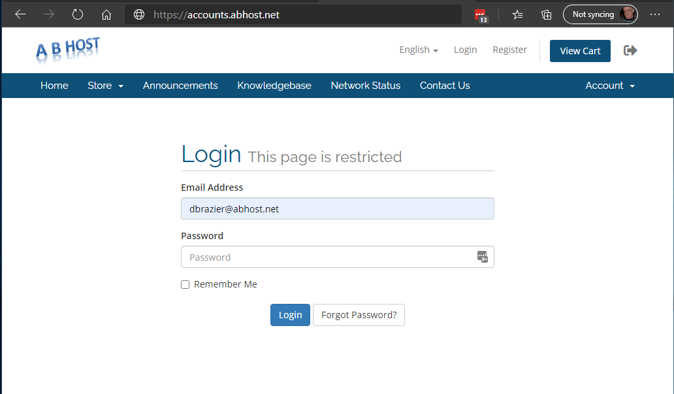Open the Collections icon in browser toolbar
The width and height of the screenshot is (674, 394).
(547, 14)
